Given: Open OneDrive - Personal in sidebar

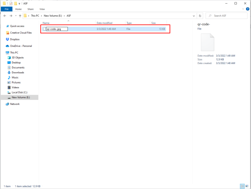Looking at the screenshot, I should (21, 46).
